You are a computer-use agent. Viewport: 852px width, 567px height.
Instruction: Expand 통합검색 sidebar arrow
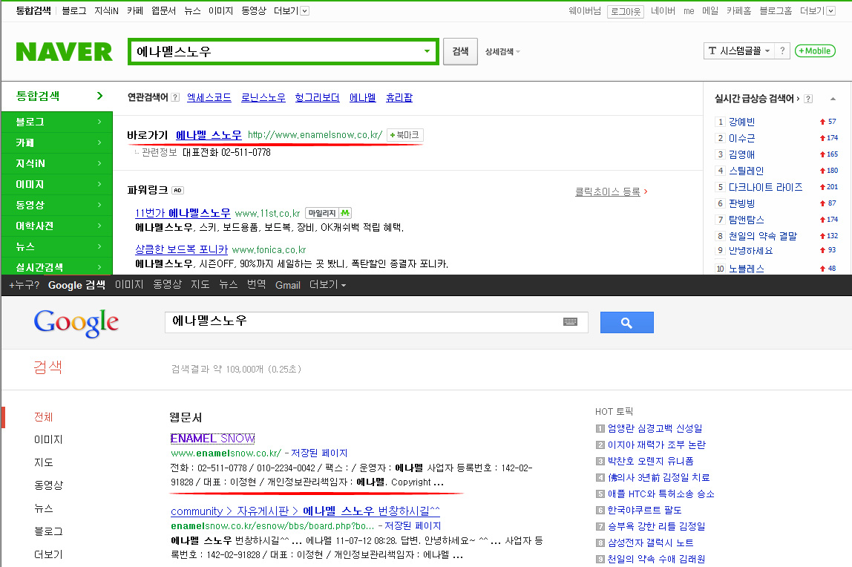(99, 96)
